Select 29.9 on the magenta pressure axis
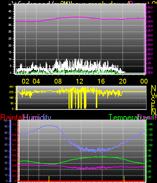157x183 pixels. click(150, 21)
